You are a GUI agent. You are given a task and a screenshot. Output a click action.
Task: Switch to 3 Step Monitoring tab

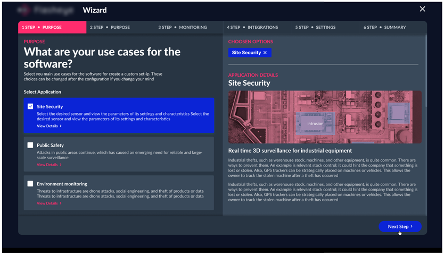(182, 27)
